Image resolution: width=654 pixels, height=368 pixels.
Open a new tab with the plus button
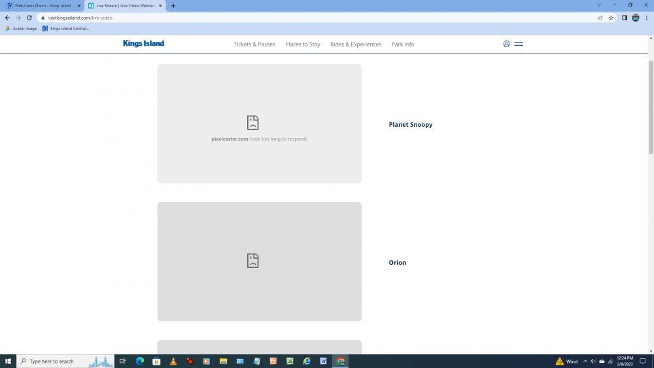pos(173,6)
